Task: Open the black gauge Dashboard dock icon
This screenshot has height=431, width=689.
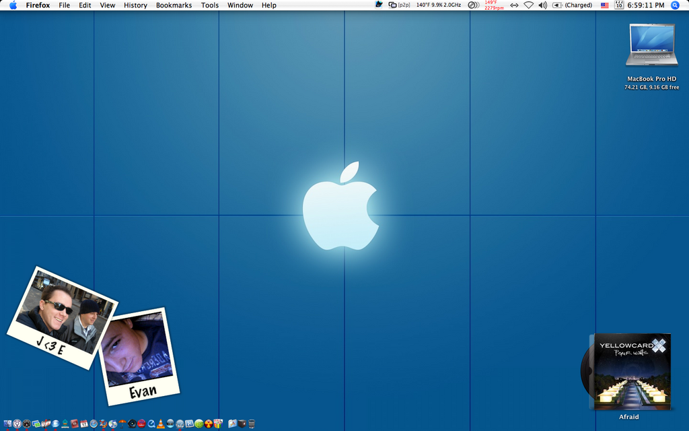Action: click(x=27, y=424)
